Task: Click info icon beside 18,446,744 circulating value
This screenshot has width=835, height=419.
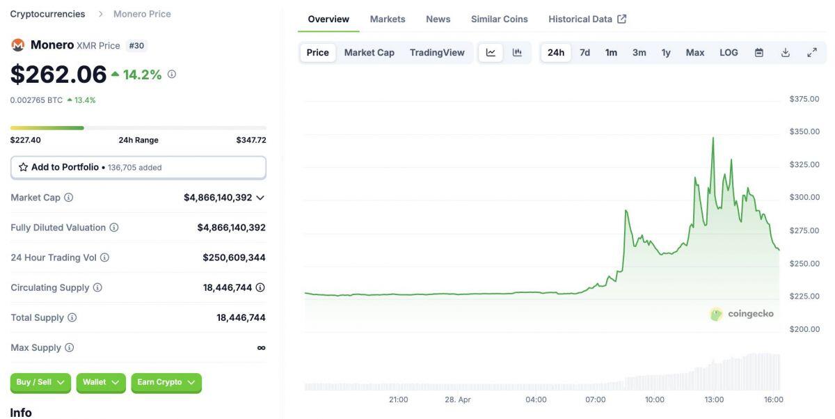Action: pos(260,287)
